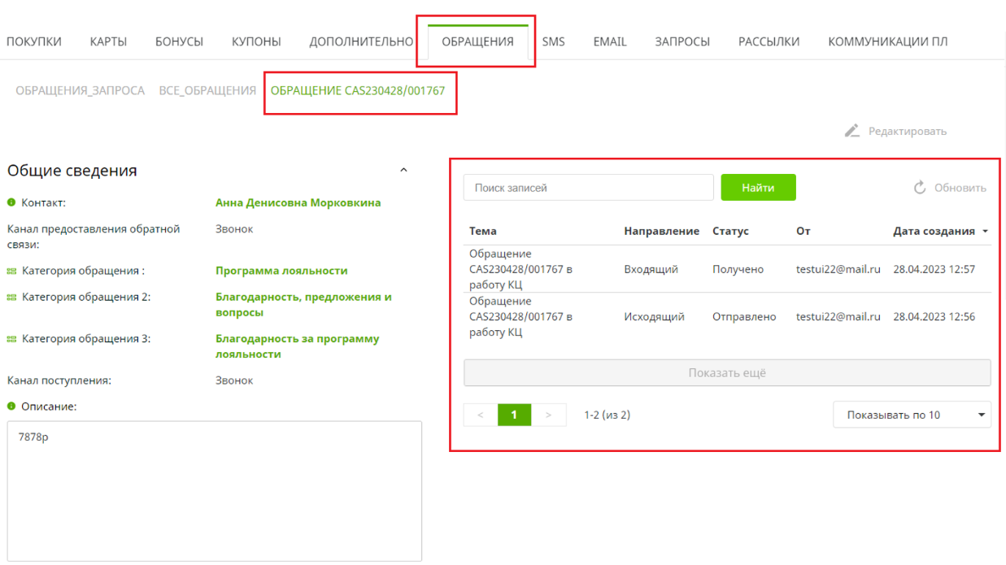Open the Программа лояльности category link

pos(281,271)
